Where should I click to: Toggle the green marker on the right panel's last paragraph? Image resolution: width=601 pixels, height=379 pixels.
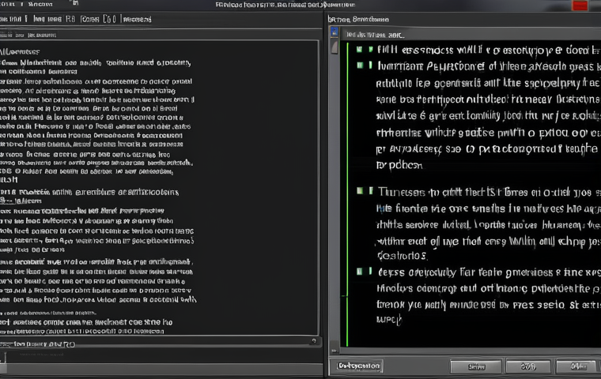(x=360, y=272)
